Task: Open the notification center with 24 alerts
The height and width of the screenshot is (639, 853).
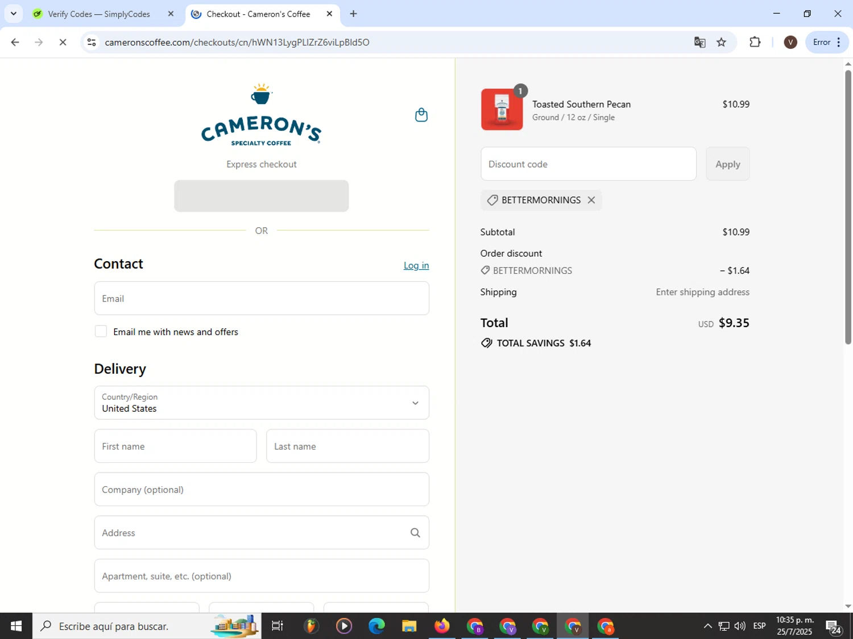Action: [x=834, y=627]
